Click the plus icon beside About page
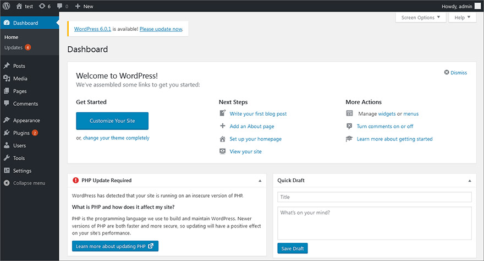This screenshot has height=261, width=484. [x=223, y=126]
